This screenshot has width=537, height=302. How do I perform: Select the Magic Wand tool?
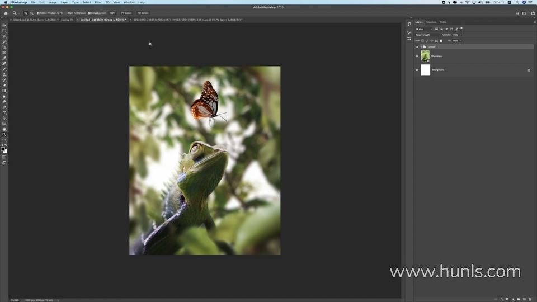click(4, 42)
